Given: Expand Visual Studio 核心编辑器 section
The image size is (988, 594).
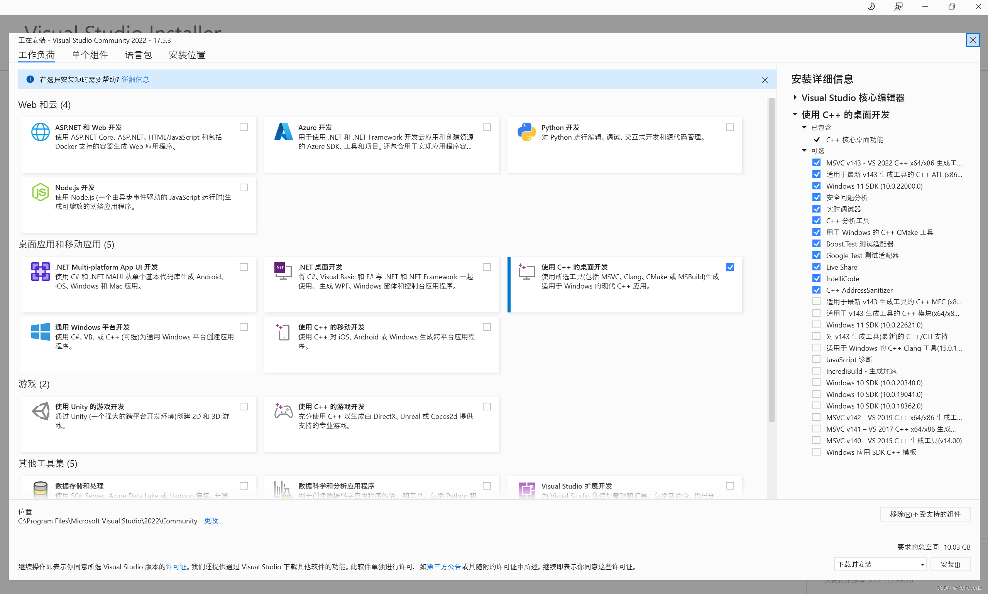Looking at the screenshot, I should click(x=795, y=97).
